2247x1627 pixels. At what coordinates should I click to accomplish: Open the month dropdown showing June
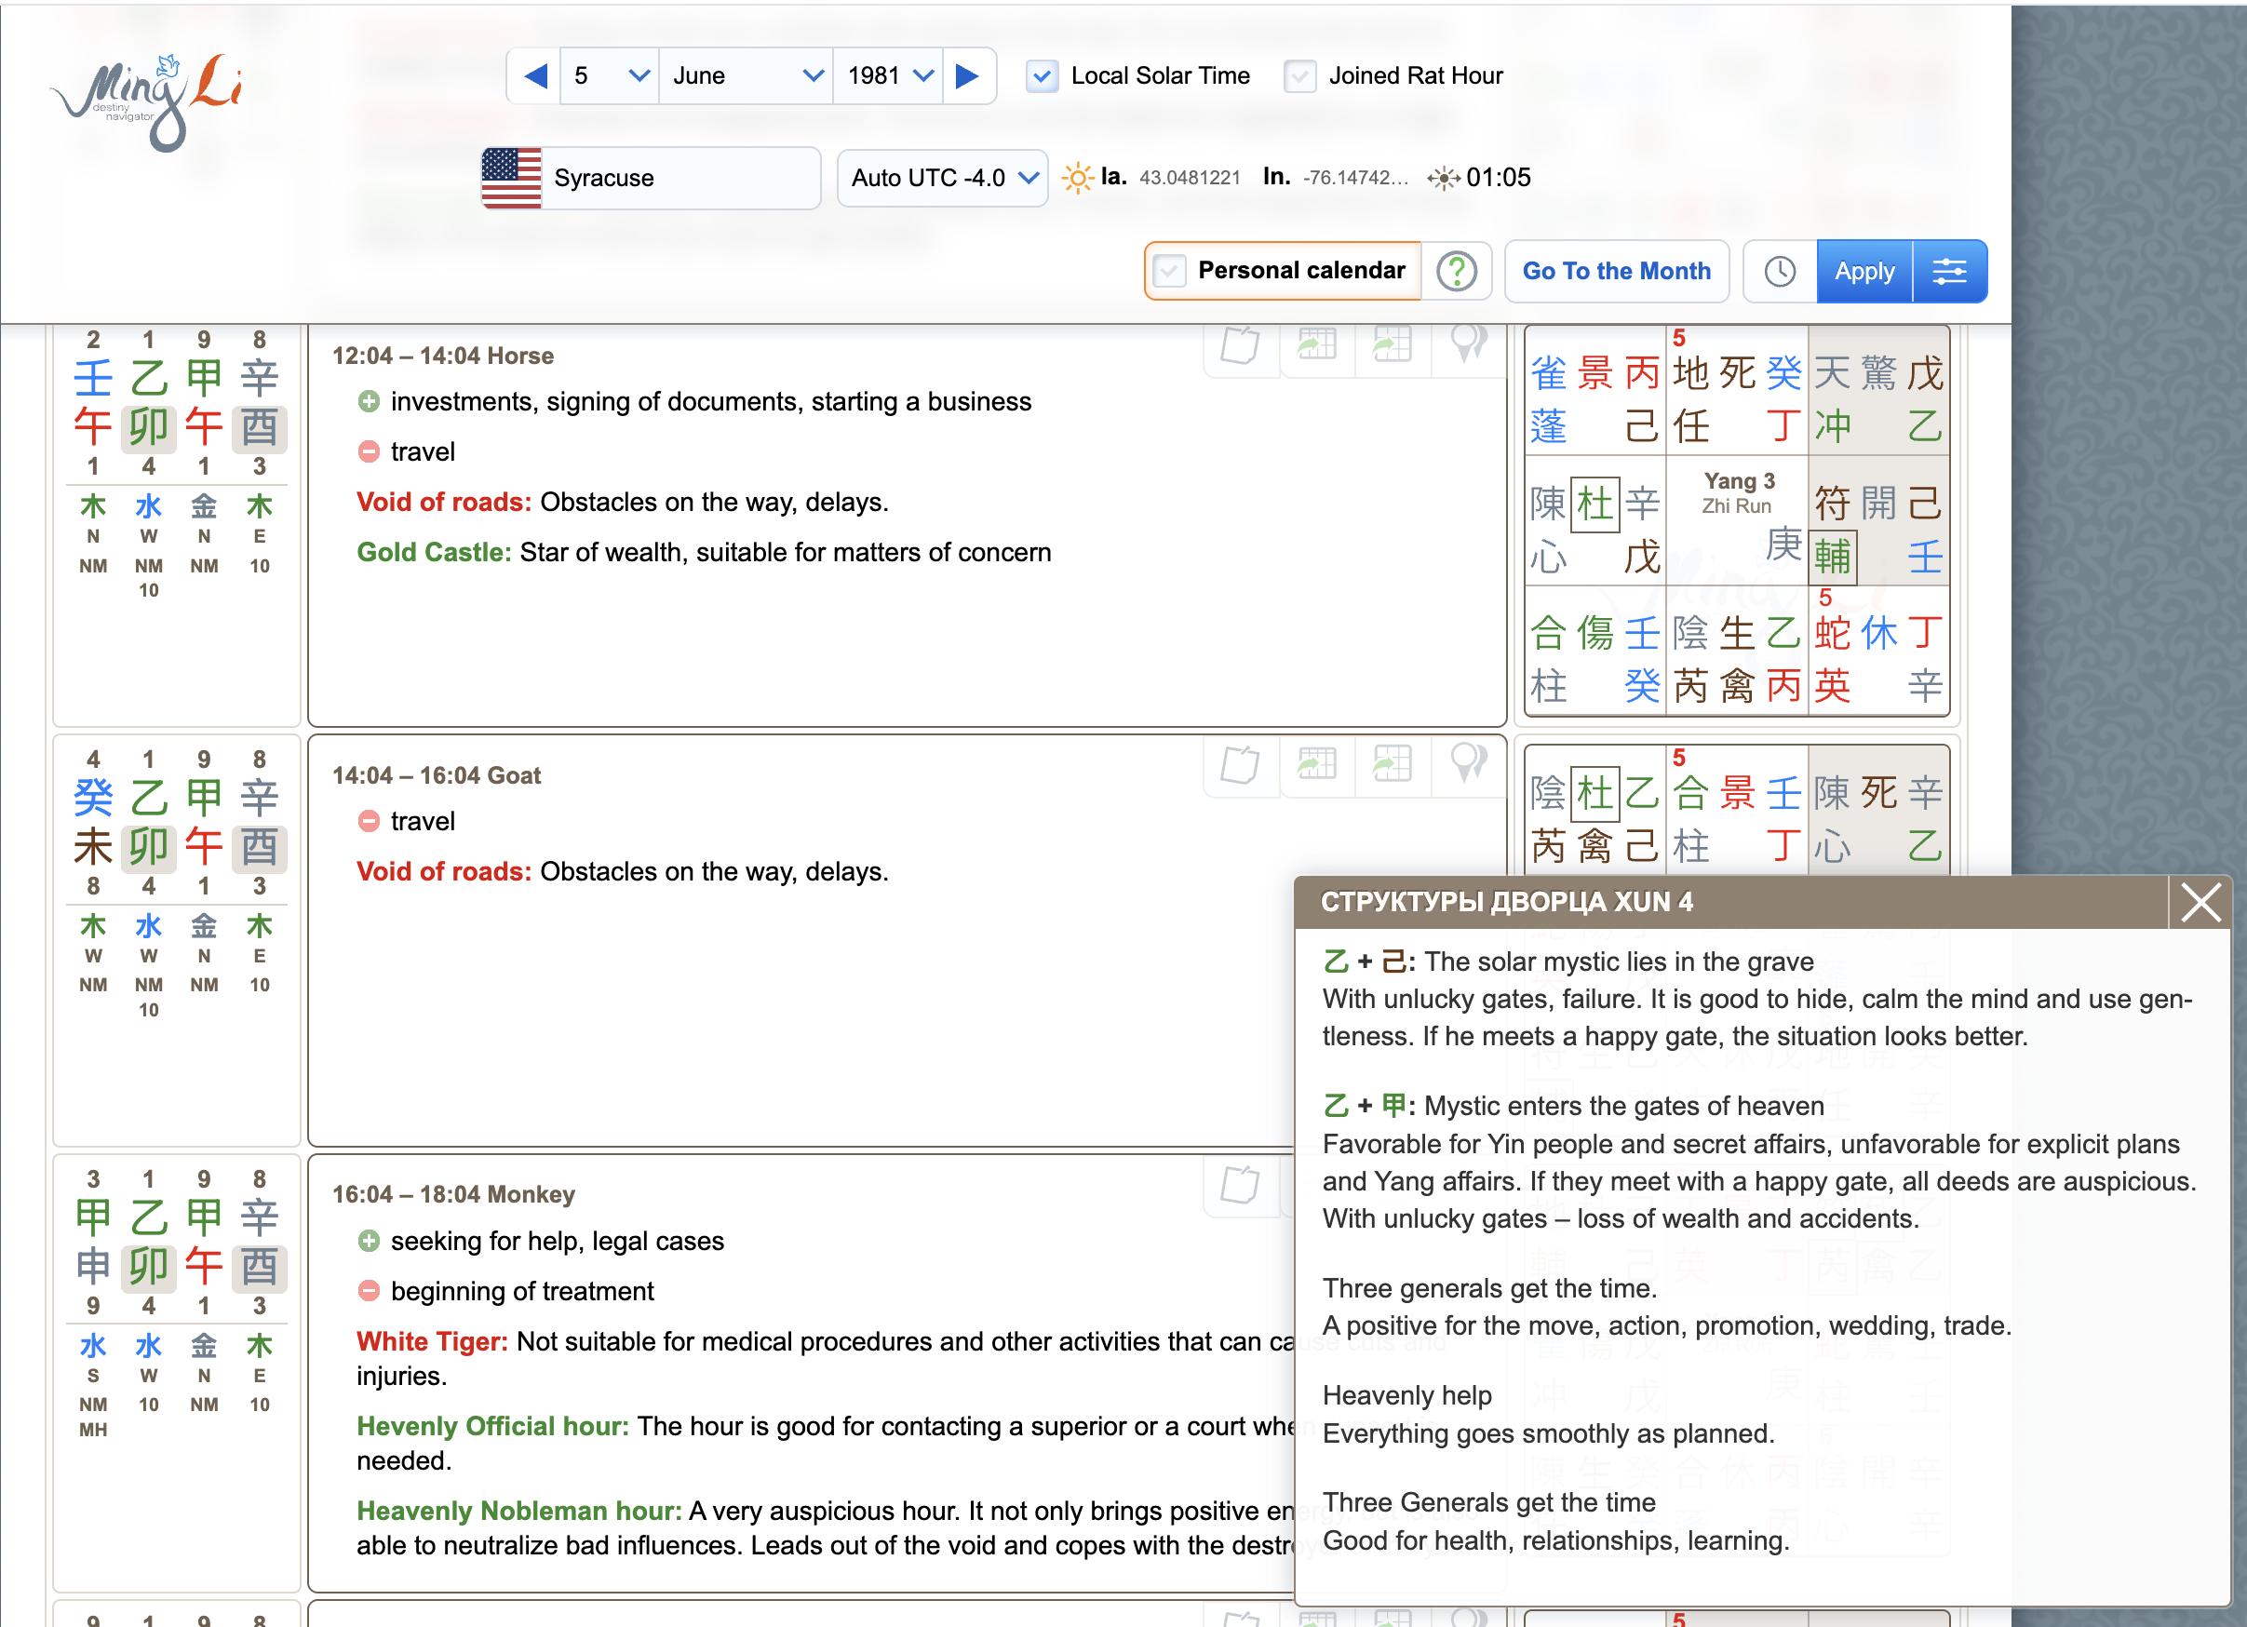(x=745, y=75)
